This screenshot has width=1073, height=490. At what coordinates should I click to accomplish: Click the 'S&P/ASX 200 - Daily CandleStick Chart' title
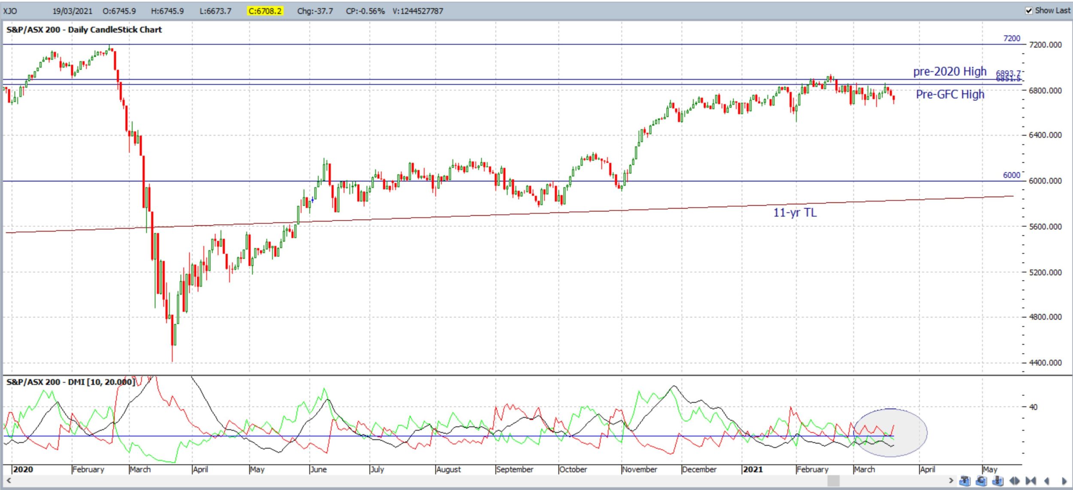coord(84,30)
